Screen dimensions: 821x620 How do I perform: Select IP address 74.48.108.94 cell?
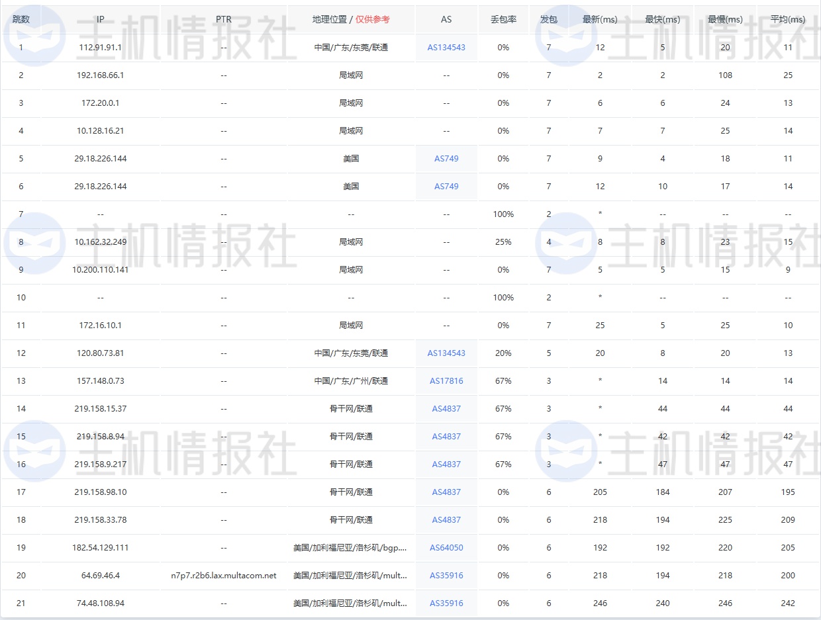[x=100, y=603]
